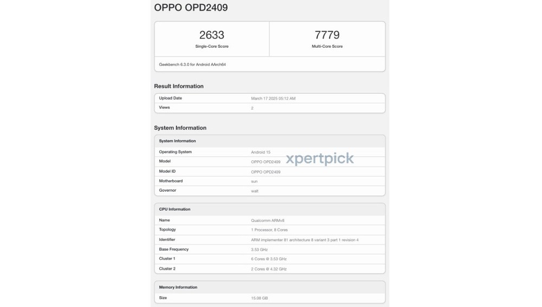Click the Governor value walt

point(255,191)
